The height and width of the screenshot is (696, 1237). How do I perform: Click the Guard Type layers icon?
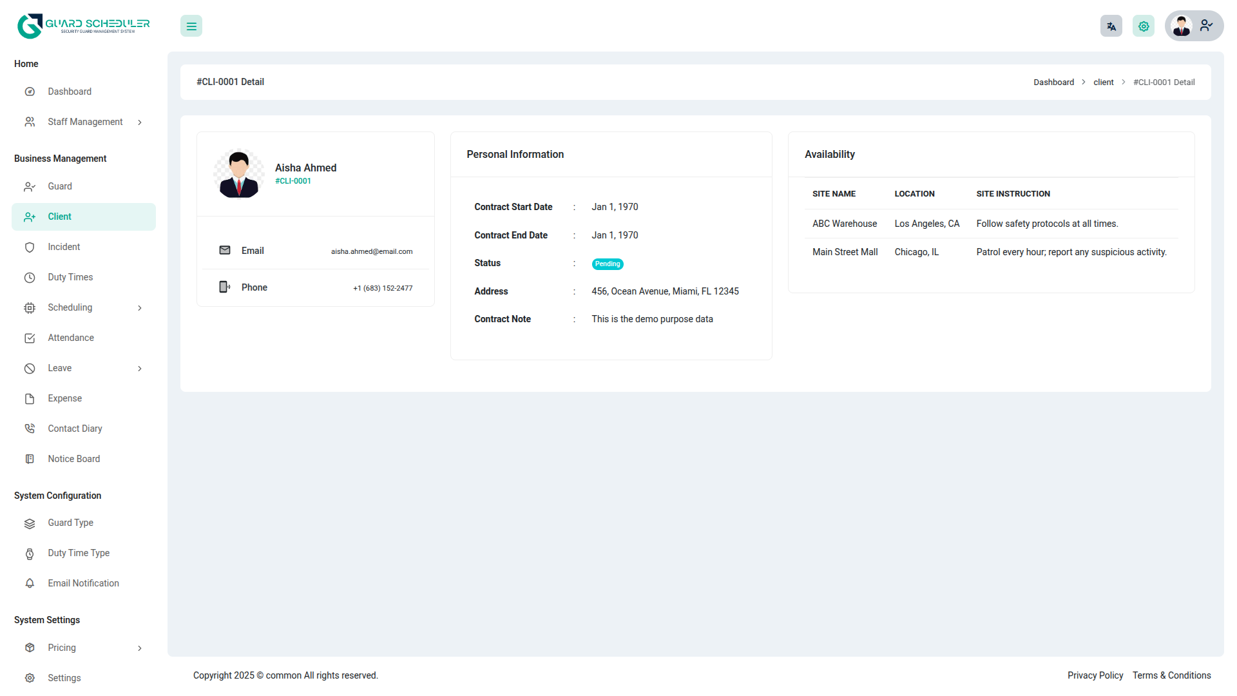click(30, 523)
